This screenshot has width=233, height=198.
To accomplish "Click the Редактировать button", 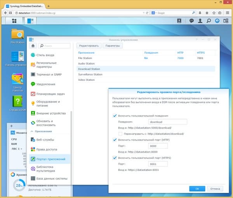I will 89,46.
